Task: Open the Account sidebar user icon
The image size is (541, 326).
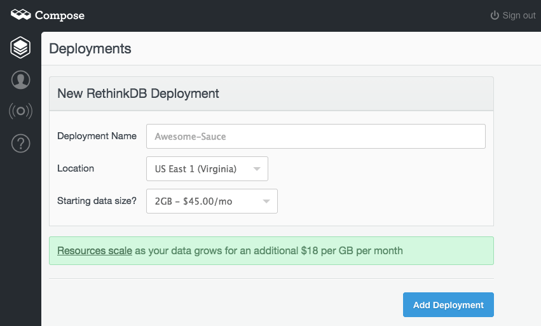Action: (x=20, y=80)
